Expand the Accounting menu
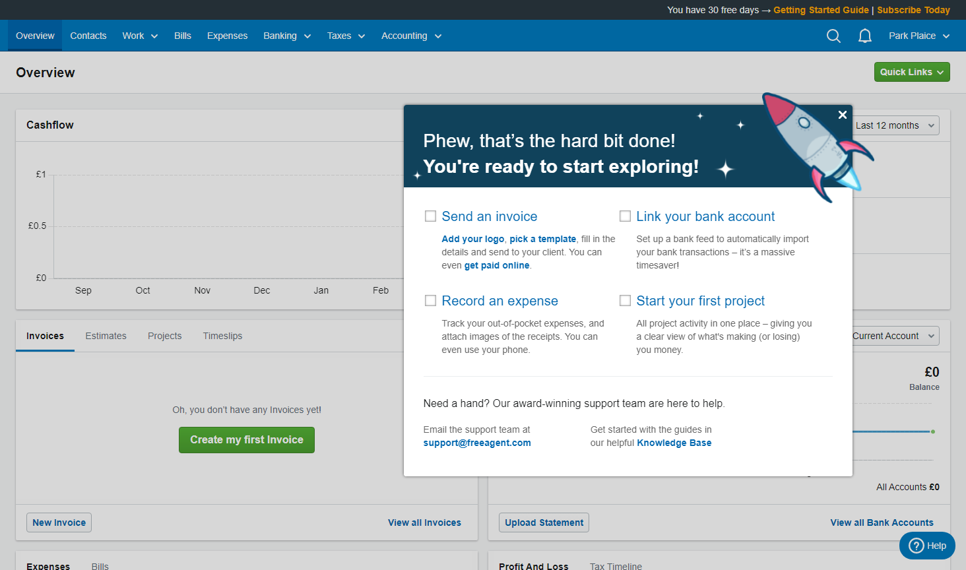 (410, 36)
